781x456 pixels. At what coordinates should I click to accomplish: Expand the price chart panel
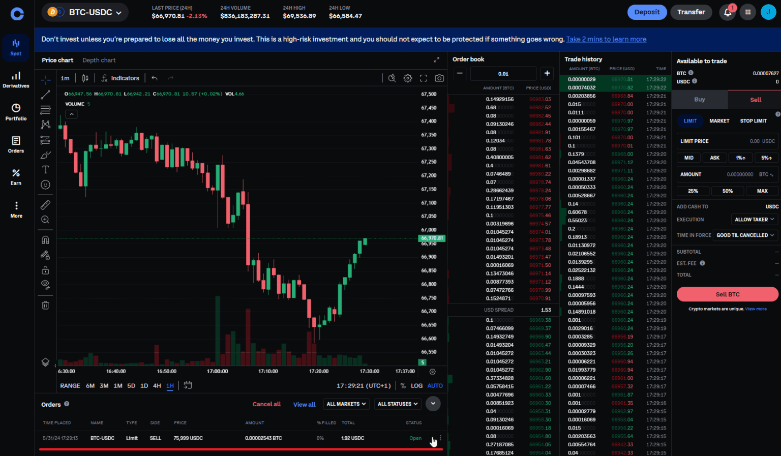436,60
